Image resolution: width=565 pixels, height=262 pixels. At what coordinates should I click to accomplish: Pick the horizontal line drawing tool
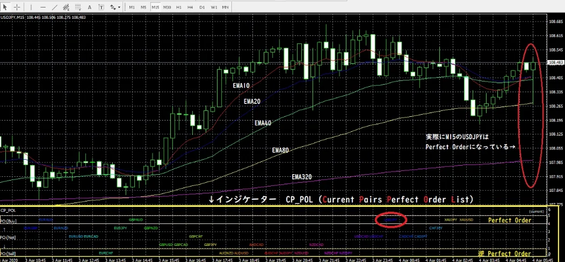click(x=44, y=7)
